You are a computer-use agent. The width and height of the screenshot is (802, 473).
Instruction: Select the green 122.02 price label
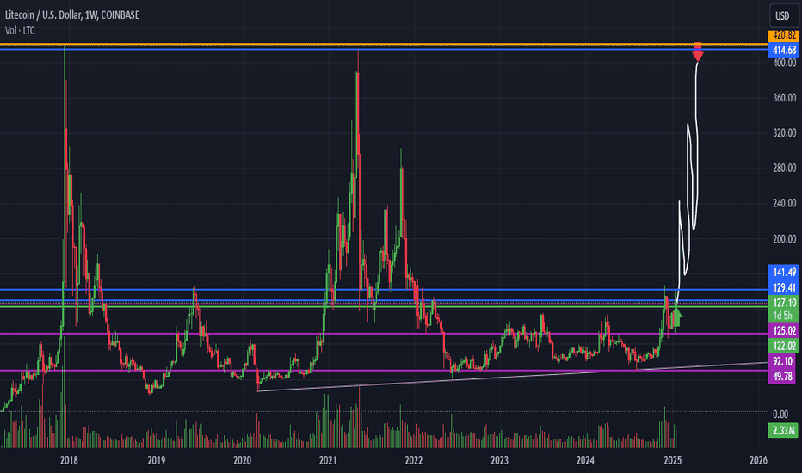coord(784,346)
